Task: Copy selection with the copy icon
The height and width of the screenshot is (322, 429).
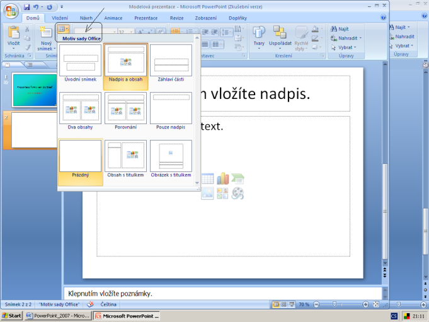Action: 27,38
